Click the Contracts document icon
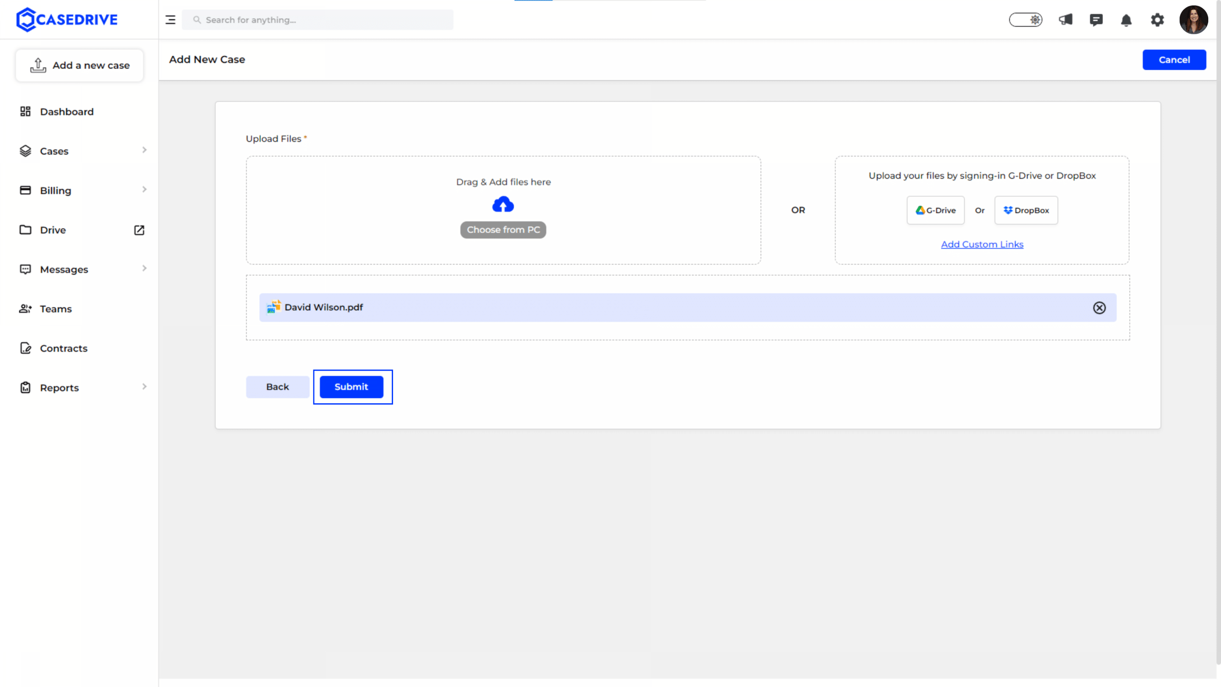Image resolution: width=1221 pixels, height=687 pixels. pos(25,348)
